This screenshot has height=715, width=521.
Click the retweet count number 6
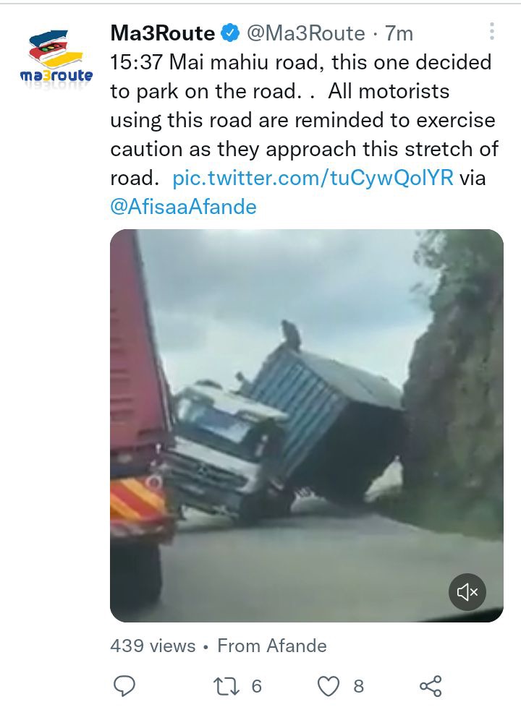256,686
